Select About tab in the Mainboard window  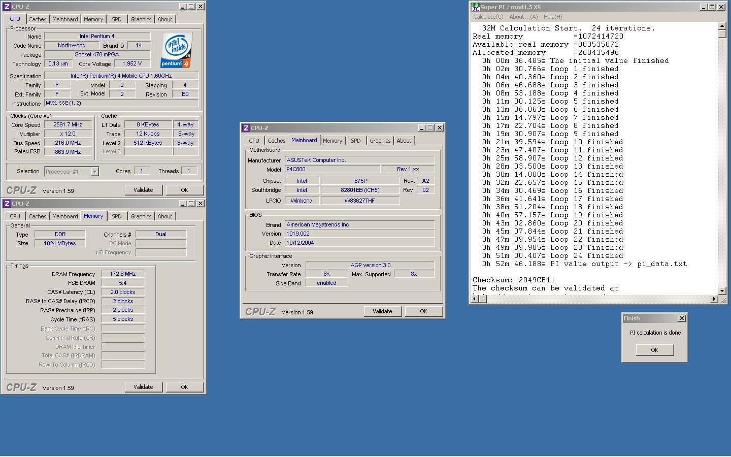click(404, 141)
